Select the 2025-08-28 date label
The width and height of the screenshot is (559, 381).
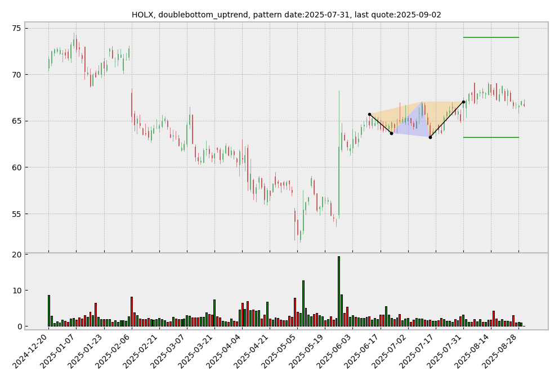501,351
